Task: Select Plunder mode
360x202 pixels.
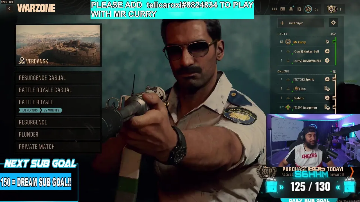Action: point(58,134)
